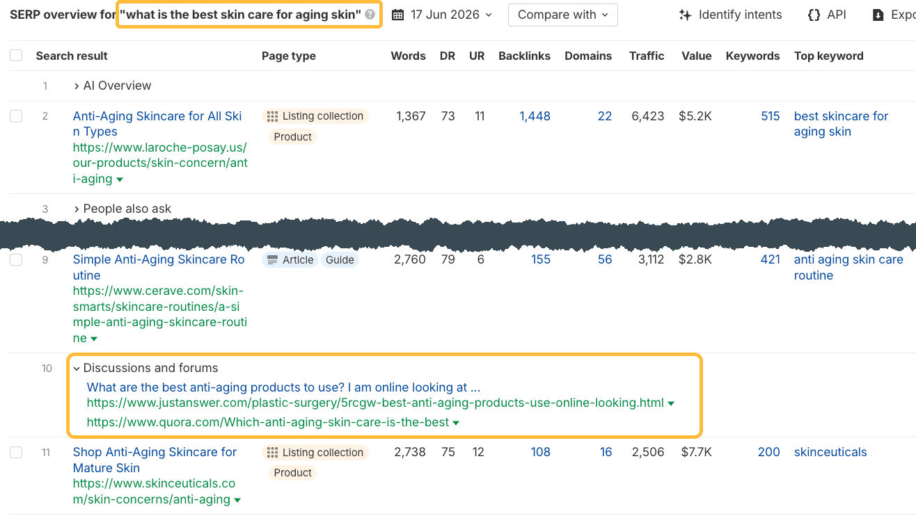The image size is (916, 516).
Task: Open the skinceuticals URL dropdown arrow
Action: point(237,500)
